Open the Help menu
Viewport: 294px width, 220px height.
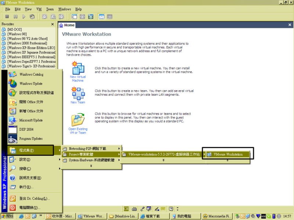(x=78, y=9)
